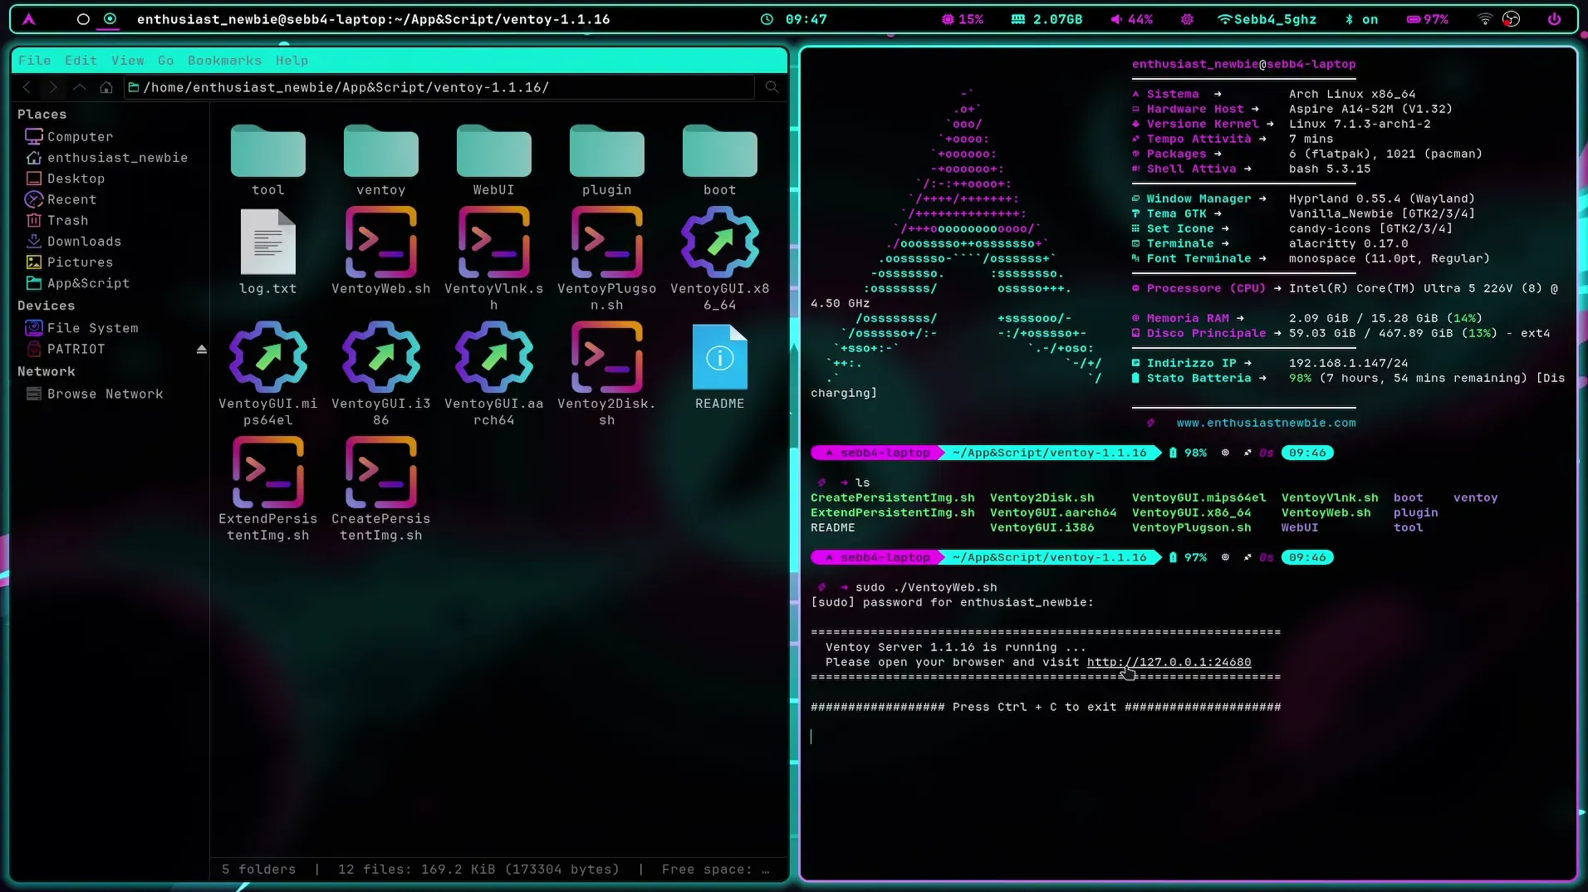Select the VentoyVlnk.sh script icon
The height and width of the screenshot is (892, 1588).
click(494, 242)
